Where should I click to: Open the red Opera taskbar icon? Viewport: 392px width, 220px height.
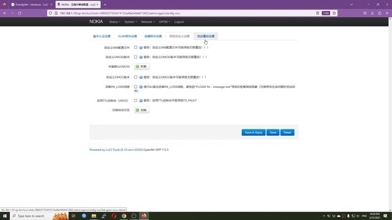tap(114, 216)
